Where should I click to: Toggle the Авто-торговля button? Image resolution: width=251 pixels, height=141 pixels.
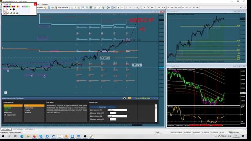(x=62, y=7)
